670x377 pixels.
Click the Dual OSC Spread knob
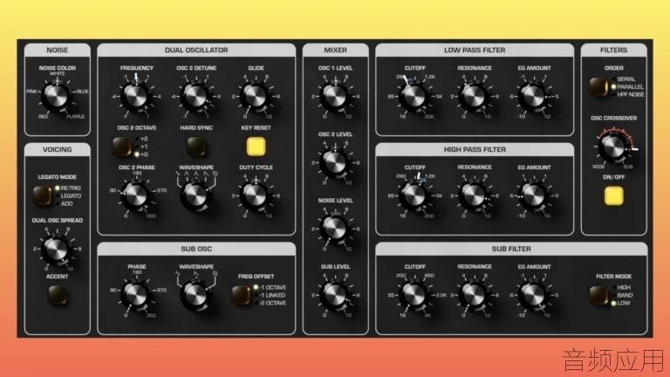[x=56, y=249]
